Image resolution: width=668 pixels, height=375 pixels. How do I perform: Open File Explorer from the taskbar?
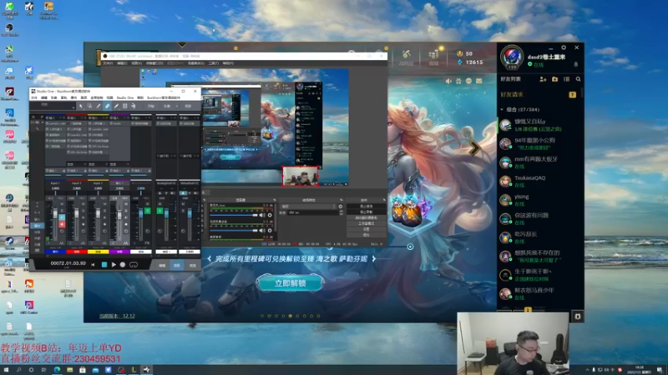pyautogui.click(x=69, y=370)
